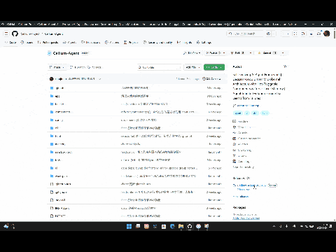Switch to the Pull requests tab
The width and height of the screenshot is (336, 252).
tap(48, 43)
